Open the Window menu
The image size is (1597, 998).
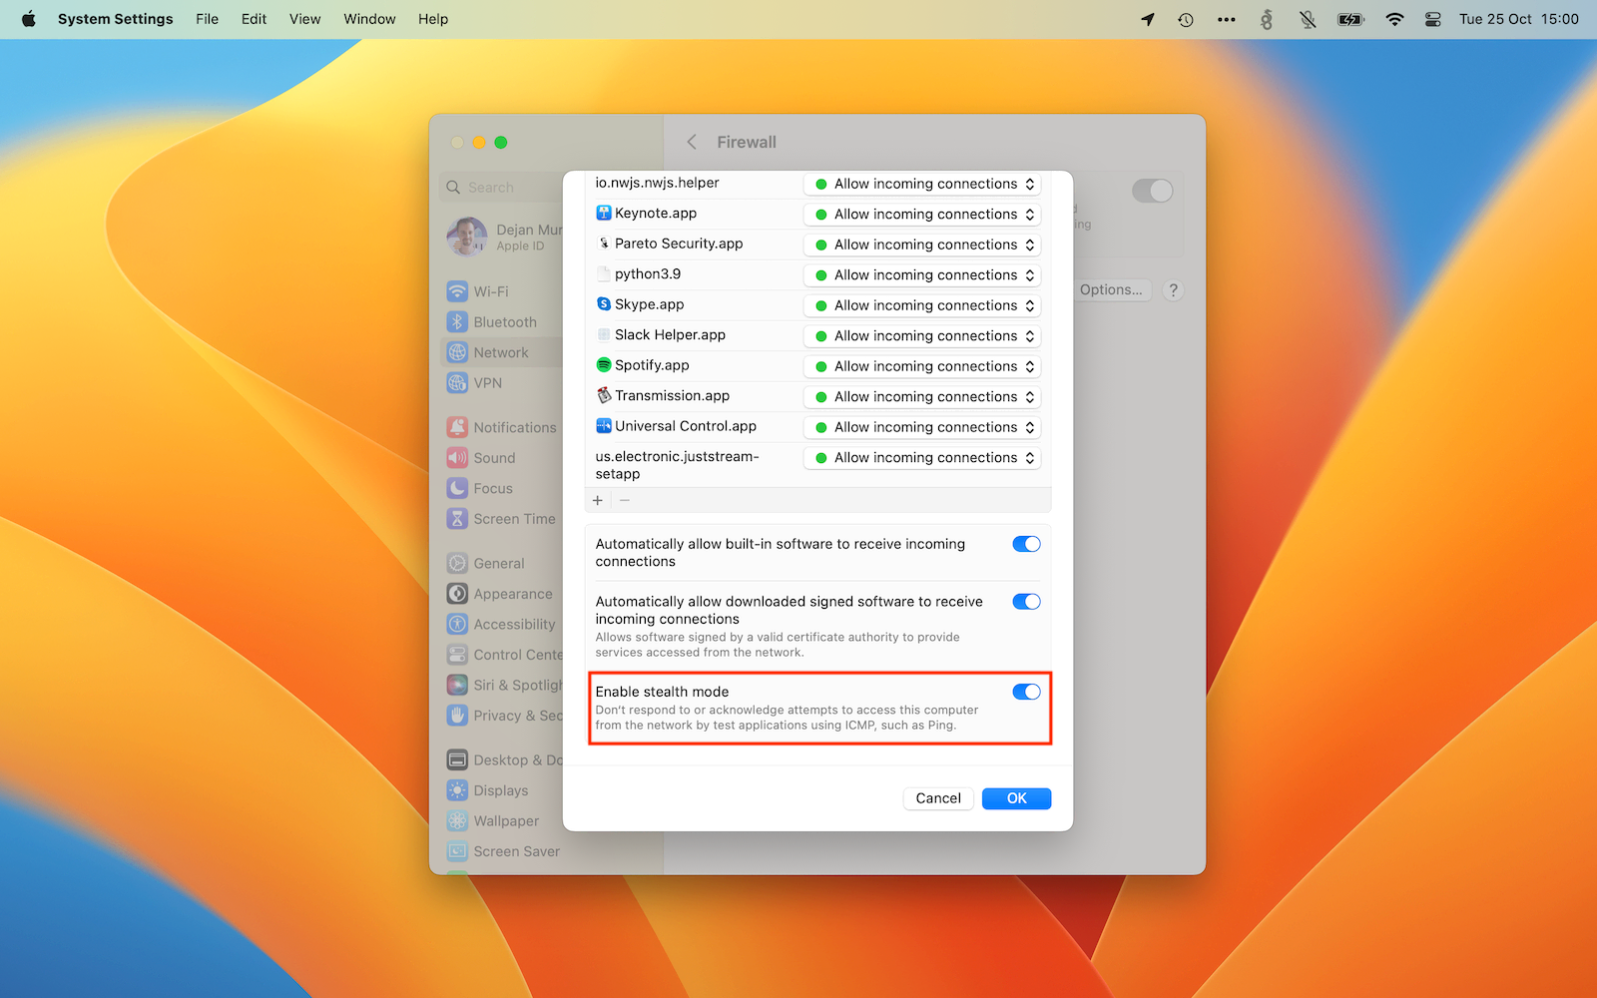click(x=369, y=19)
